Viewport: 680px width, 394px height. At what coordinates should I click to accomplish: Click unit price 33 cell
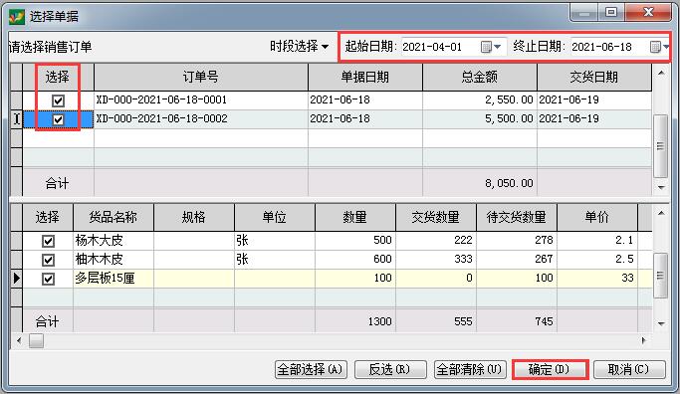click(x=597, y=279)
